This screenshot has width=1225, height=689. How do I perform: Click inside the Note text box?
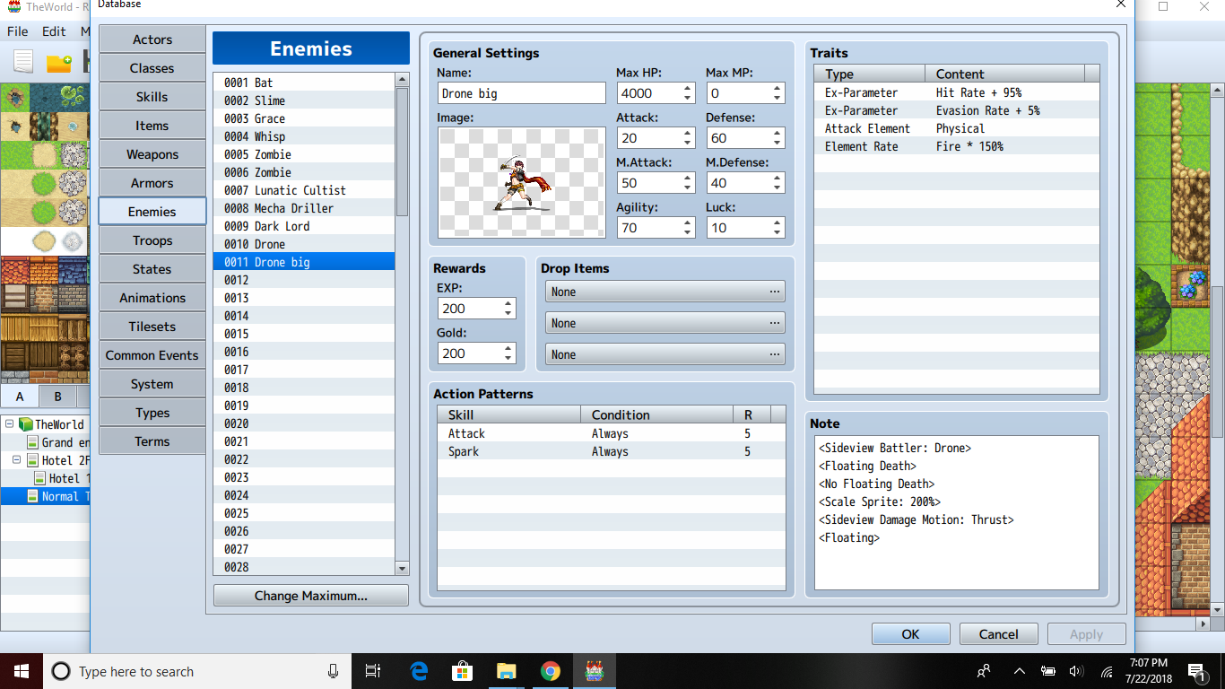pos(957,512)
